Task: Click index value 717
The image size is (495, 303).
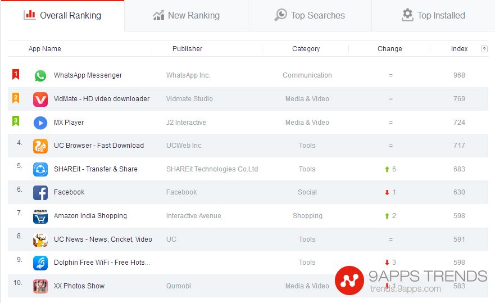Action: (460, 146)
